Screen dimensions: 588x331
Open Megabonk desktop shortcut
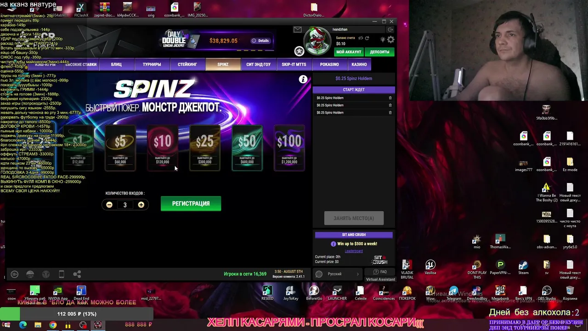[500, 293]
